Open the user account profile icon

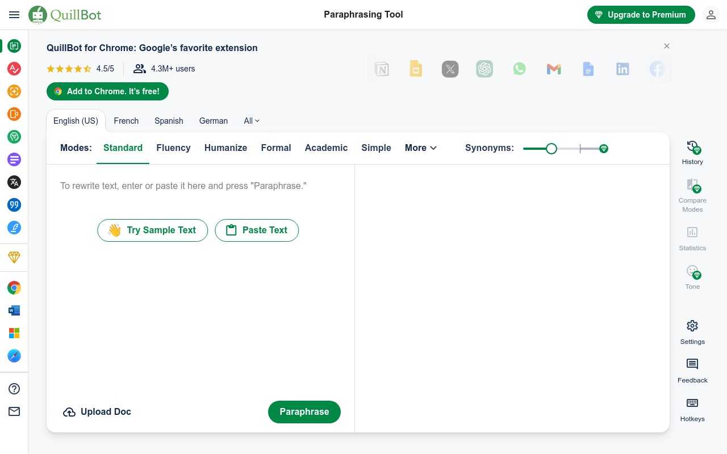(711, 15)
